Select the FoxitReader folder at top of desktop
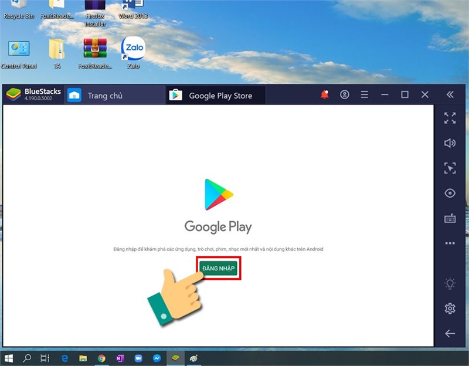This screenshot has height=366, width=469. point(56,10)
